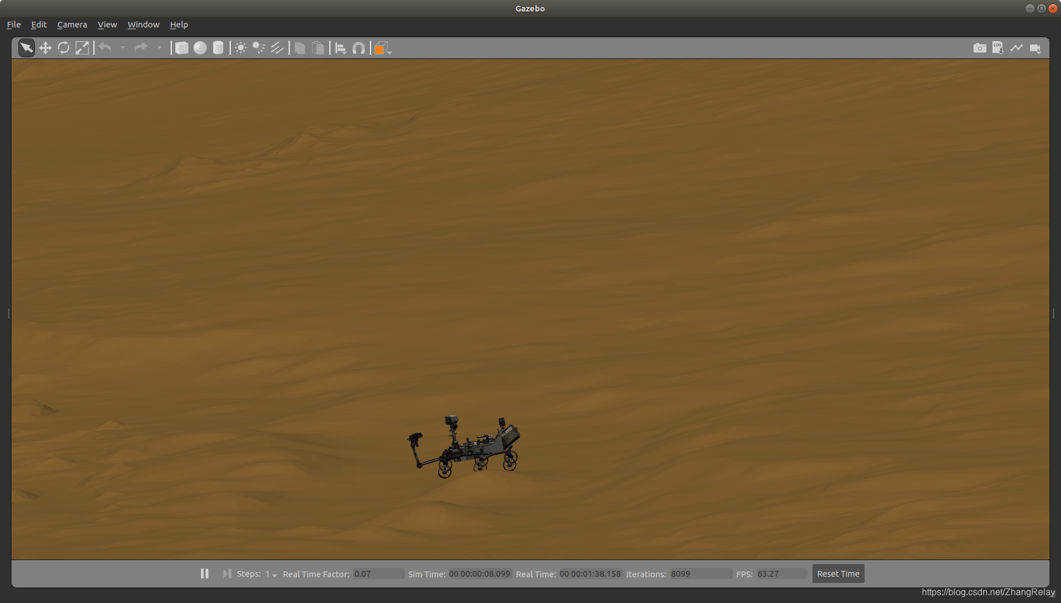Click the paste icon in toolbar

click(x=318, y=48)
